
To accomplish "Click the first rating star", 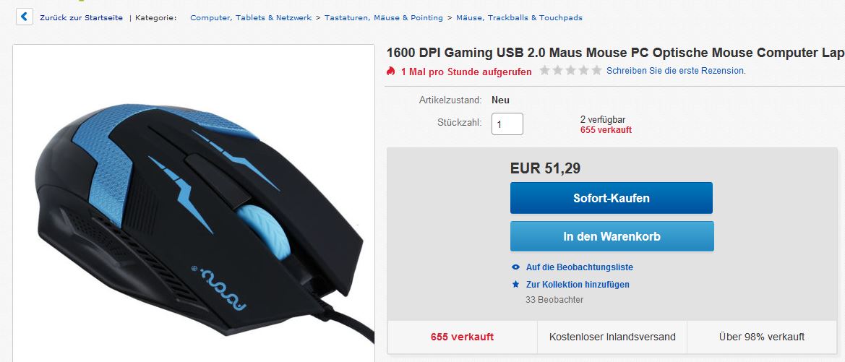I will pyautogui.click(x=545, y=71).
